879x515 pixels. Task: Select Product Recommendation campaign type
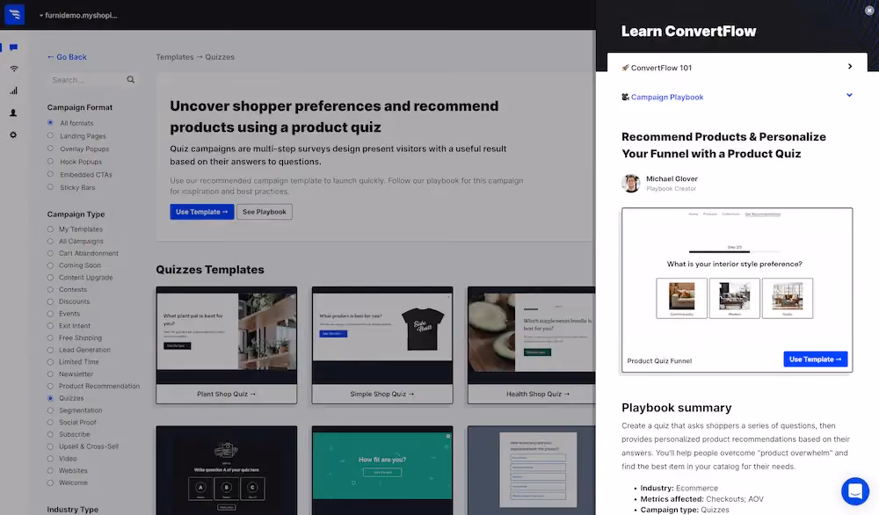point(50,386)
